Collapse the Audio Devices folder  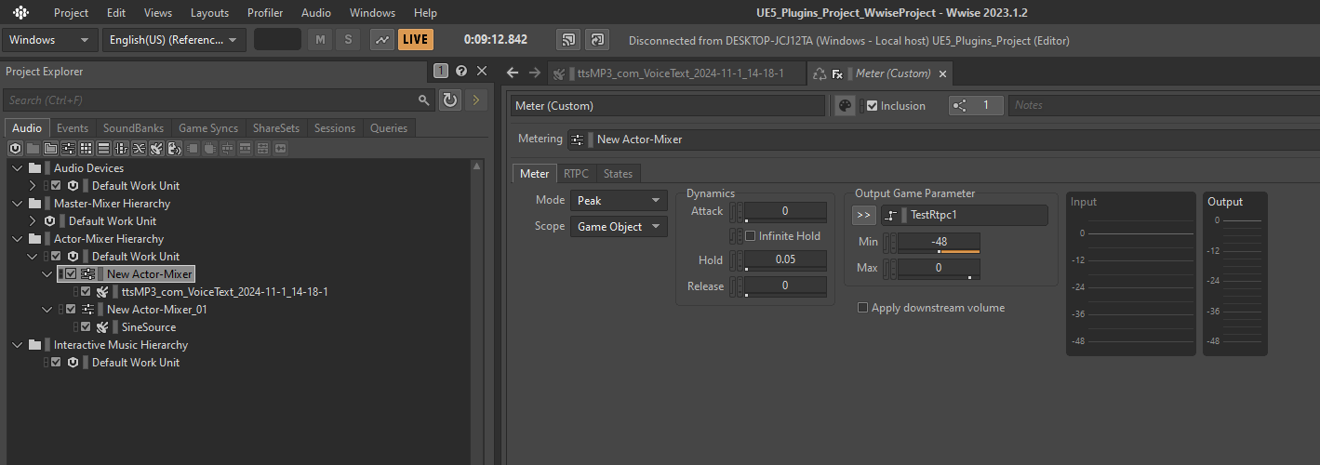click(x=18, y=168)
